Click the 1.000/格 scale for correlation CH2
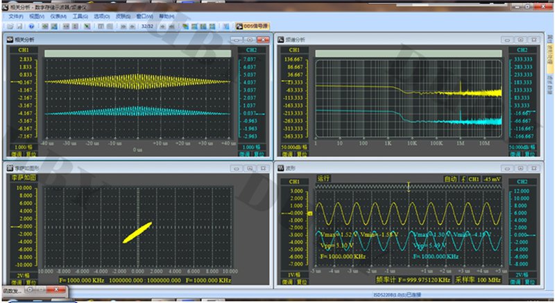Image resolution: width=555 pixels, height=303 pixels. (251, 147)
